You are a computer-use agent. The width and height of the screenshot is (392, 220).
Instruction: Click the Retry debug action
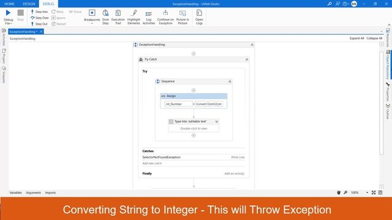pos(58,12)
